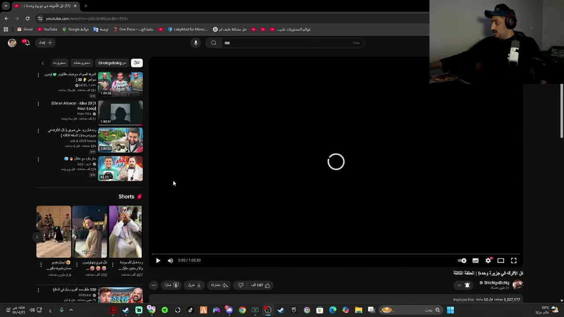564x317 pixels.
Task: Open the Google Maps bookmark
Action: pyautogui.click(x=75, y=29)
